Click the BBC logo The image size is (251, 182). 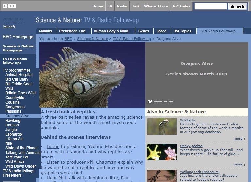[10, 6]
